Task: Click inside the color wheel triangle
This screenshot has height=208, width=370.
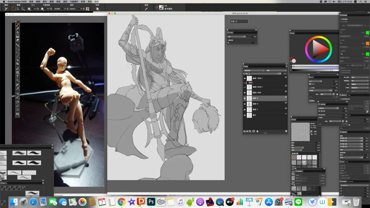Action: pos(319,49)
